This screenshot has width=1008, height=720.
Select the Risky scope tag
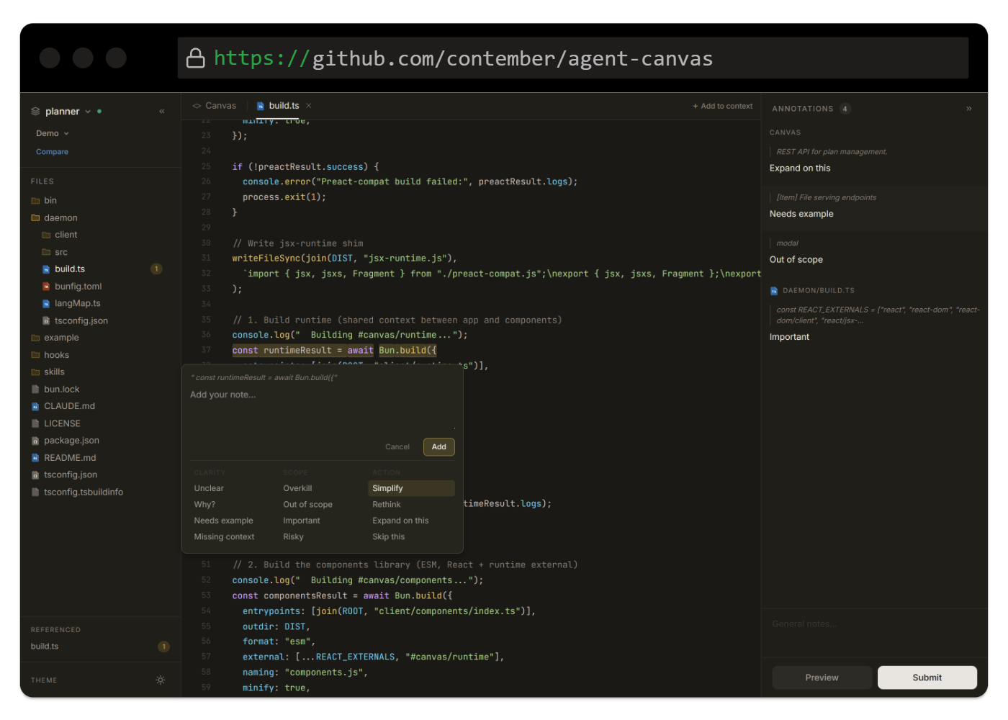293,536
